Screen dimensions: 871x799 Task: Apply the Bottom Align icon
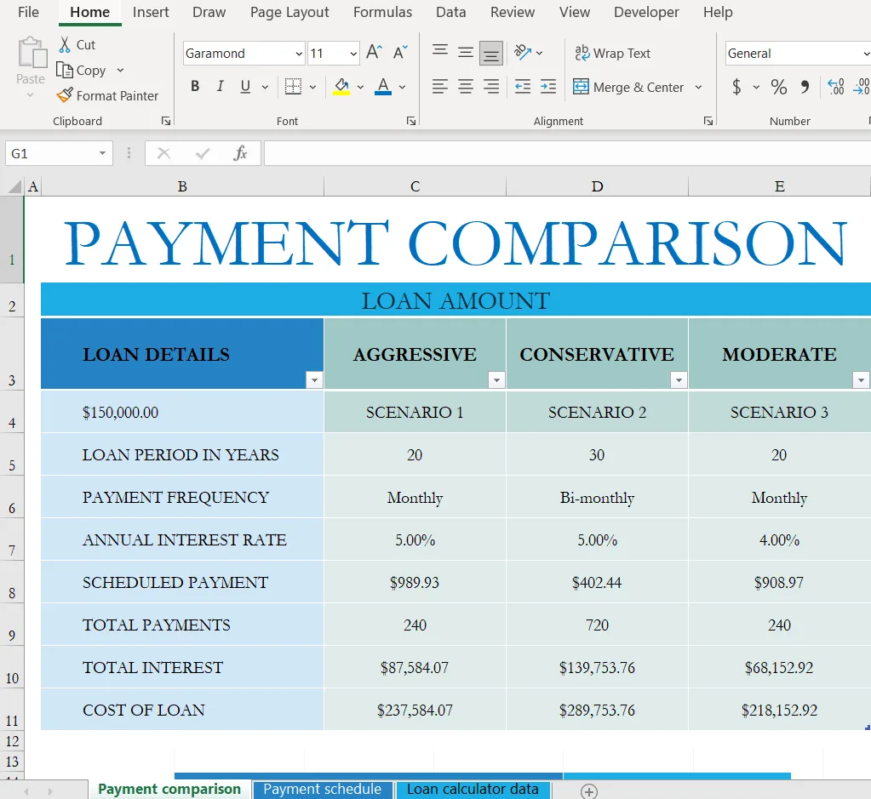pyautogui.click(x=491, y=54)
